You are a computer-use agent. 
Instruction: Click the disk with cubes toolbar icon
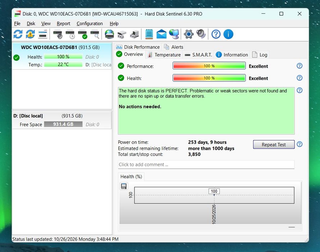(x=122, y=35)
